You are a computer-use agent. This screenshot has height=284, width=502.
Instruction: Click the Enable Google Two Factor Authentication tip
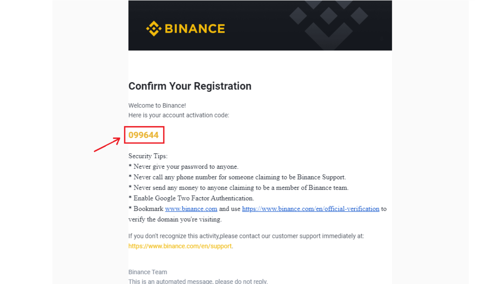(191, 198)
